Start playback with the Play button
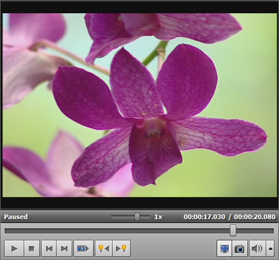The height and width of the screenshot is (260, 279). pos(14,248)
